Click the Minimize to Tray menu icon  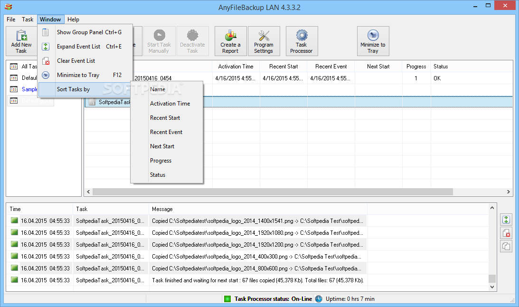46,75
